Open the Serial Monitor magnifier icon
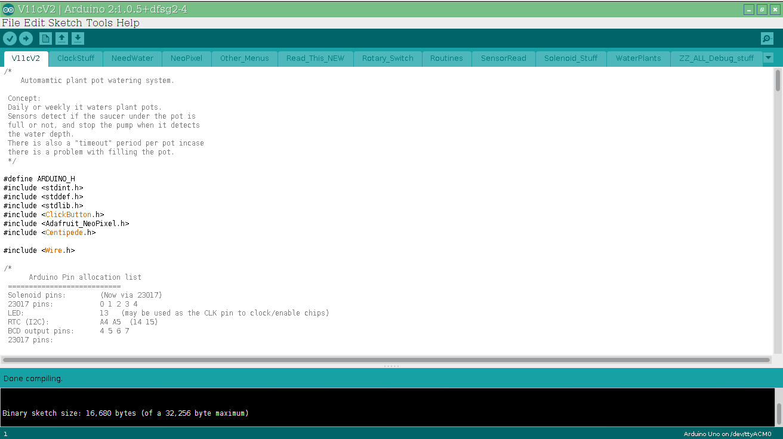Viewport: 783px width, 439px height. coord(767,38)
